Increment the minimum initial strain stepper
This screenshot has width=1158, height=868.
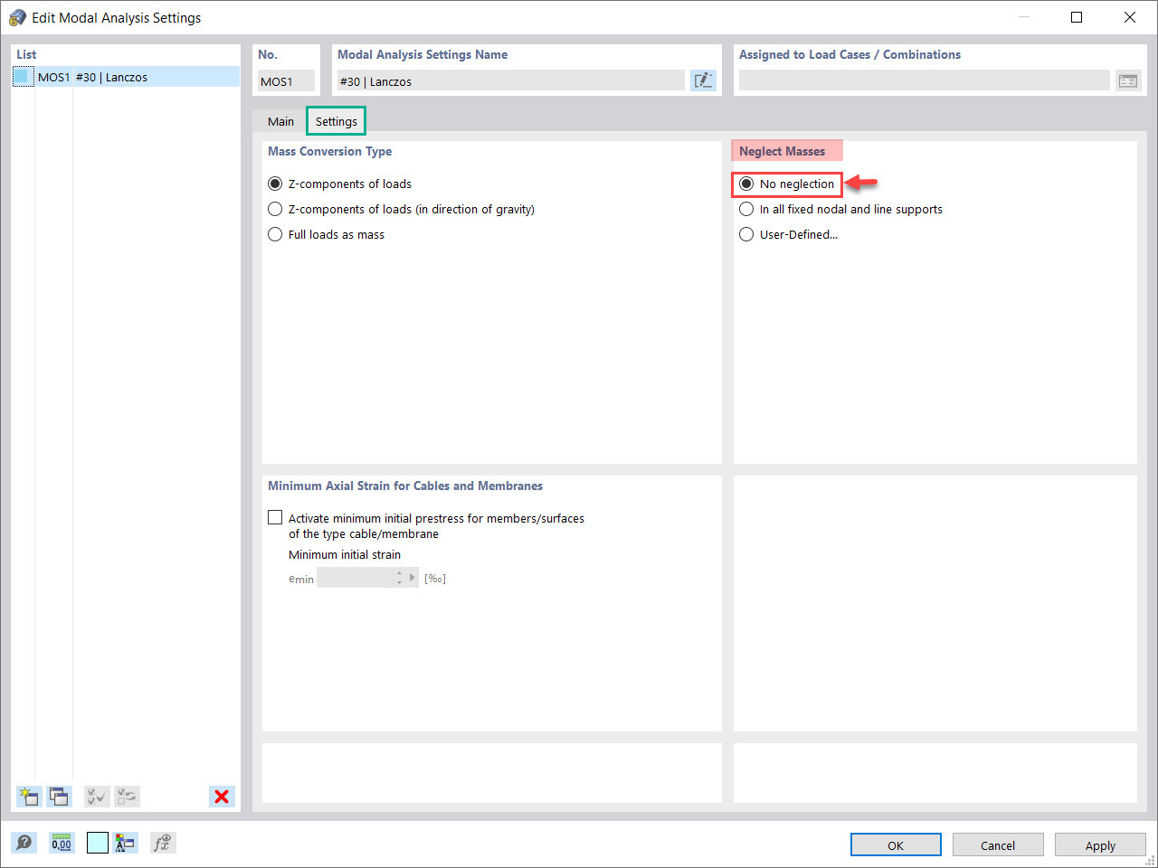point(399,573)
